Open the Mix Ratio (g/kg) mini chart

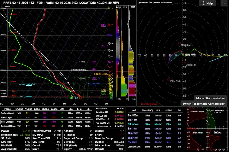coord(217,117)
